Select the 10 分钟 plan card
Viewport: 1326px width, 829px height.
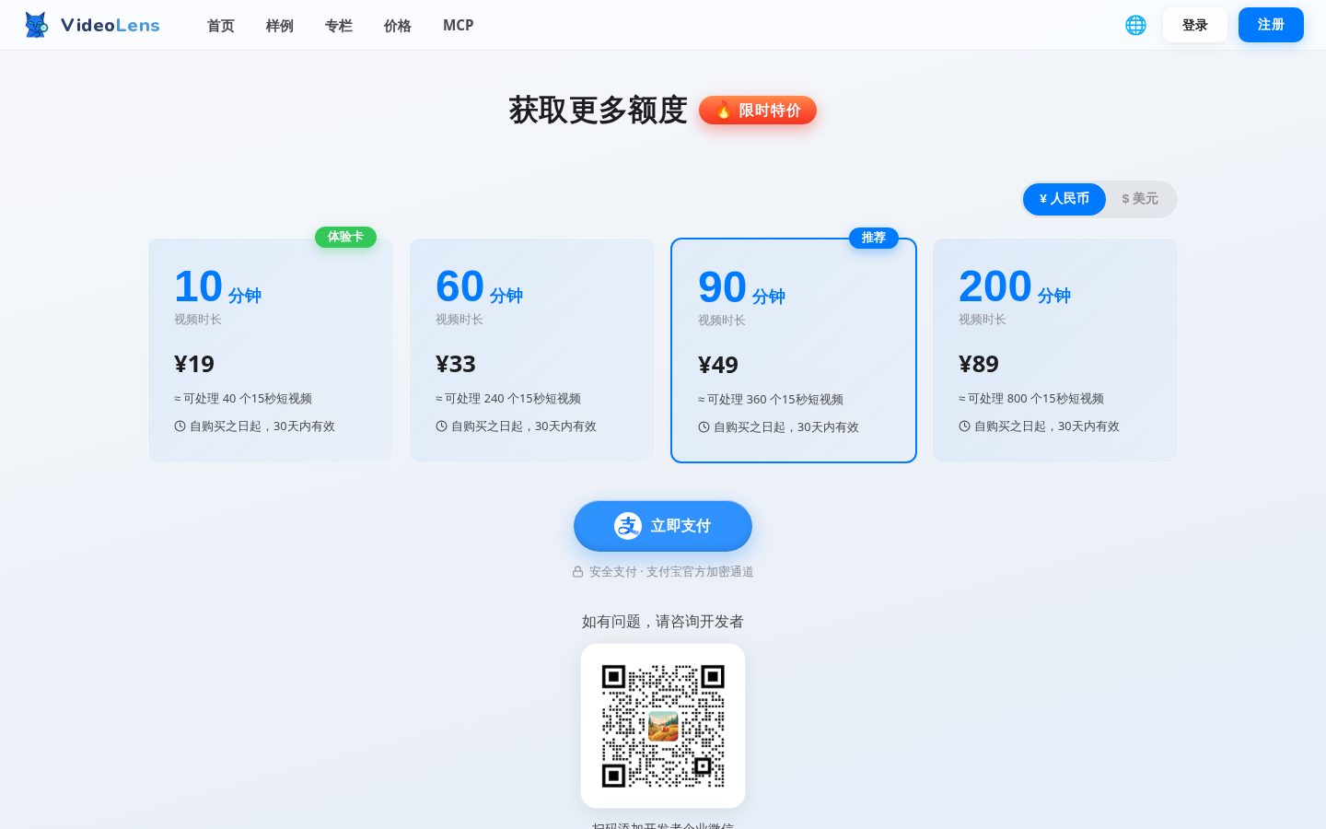[271, 350]
